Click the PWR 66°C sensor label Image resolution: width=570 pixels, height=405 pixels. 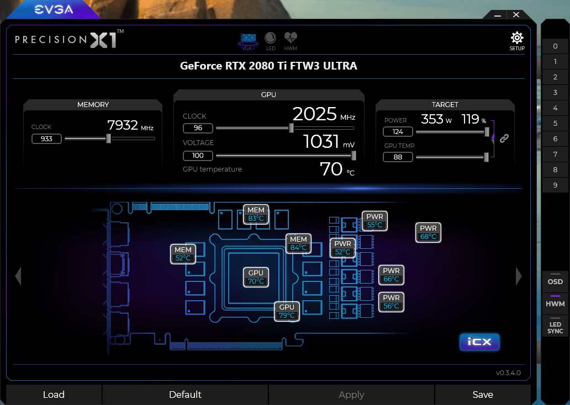(391, 275)
